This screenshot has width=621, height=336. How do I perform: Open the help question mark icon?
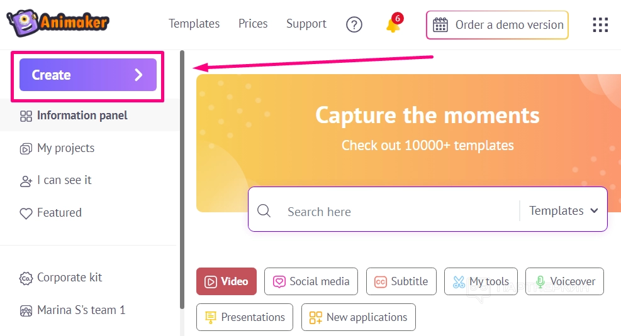point(354,24)
